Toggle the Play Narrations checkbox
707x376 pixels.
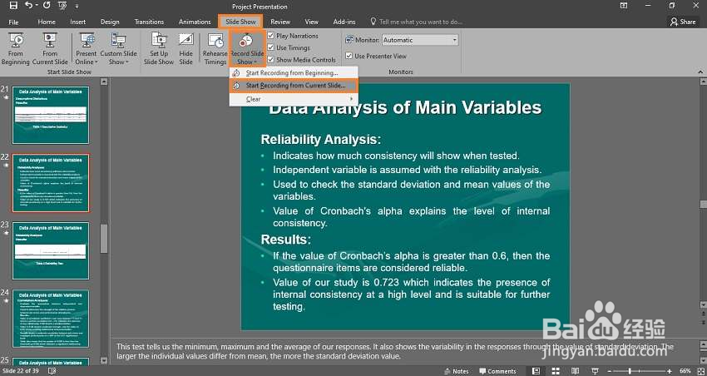[270, 35]
